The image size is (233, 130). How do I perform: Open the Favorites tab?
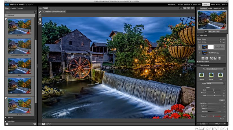20,8
